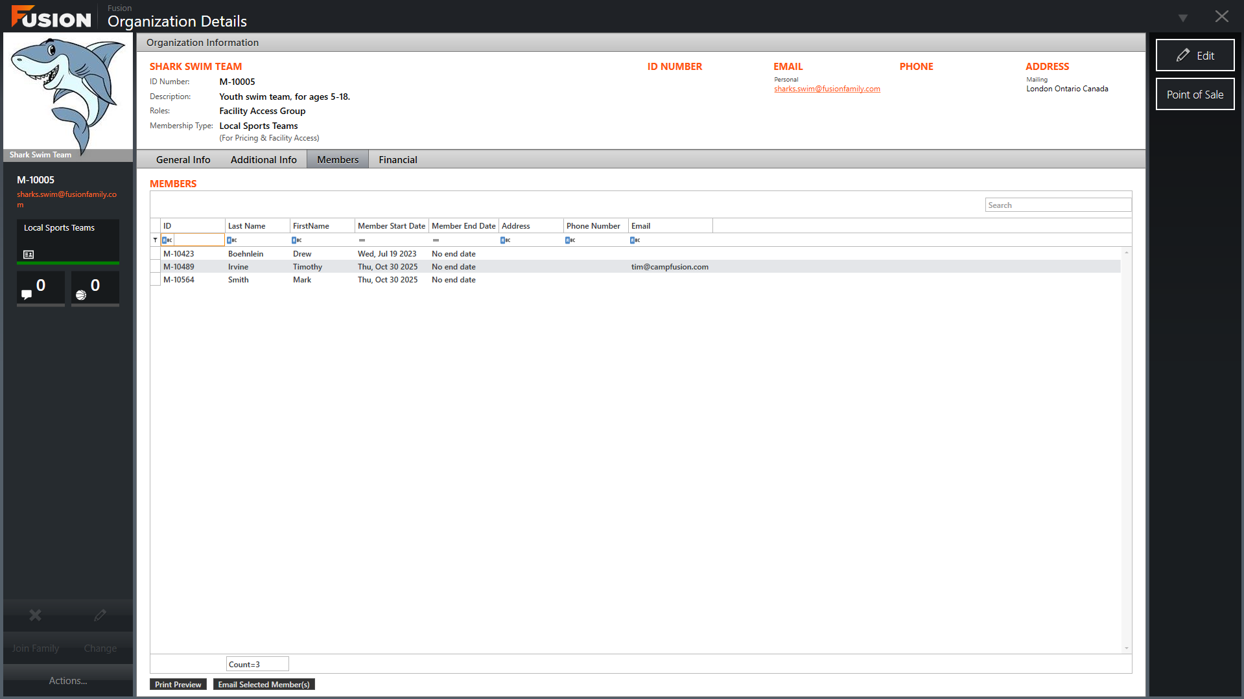The width and height of the screenshot is (1244, 699).
Task: Open the sharks.swim@fusionfamily.com email link
Action: (827, 89)
